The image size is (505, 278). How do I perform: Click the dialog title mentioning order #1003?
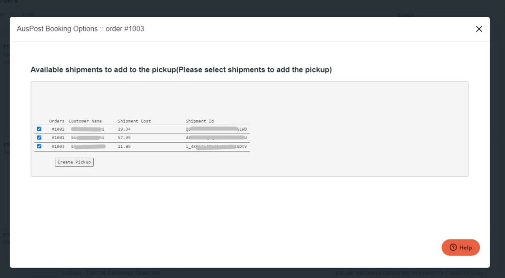pos(80,29)
